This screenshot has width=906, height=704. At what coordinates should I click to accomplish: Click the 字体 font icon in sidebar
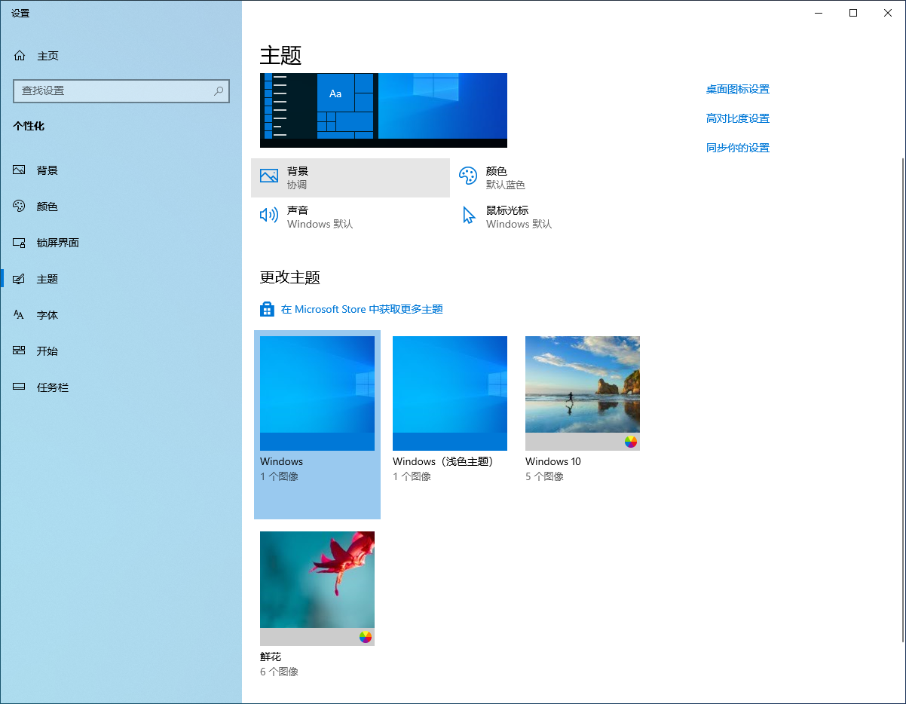click(20, 315)
